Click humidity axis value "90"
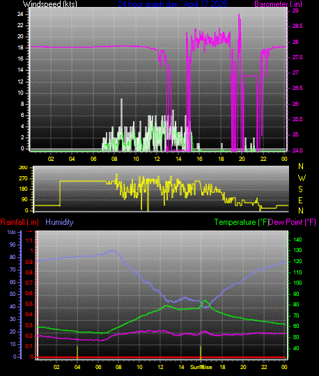Image resolution: width=319 pixels, height=376 pixels. (x=13, y=244)
